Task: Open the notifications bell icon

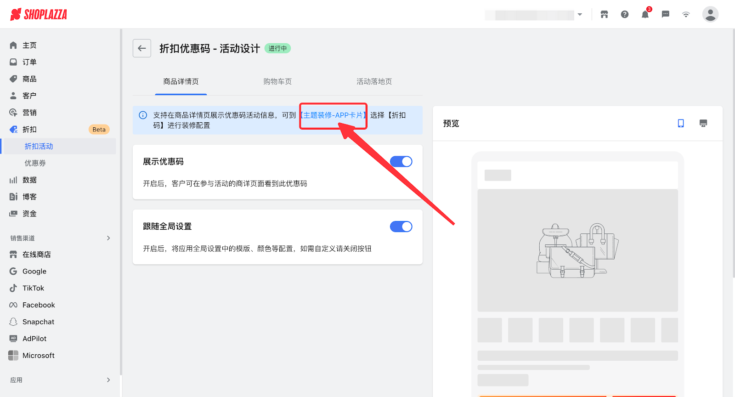Action: (645, 14)
